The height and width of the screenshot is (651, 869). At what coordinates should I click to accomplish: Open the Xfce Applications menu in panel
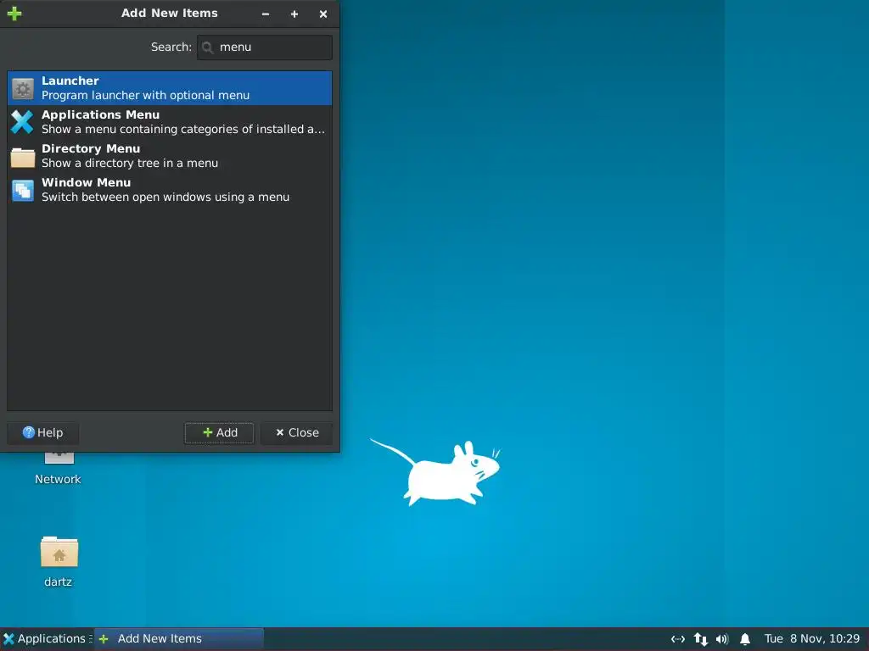[44, 639]
